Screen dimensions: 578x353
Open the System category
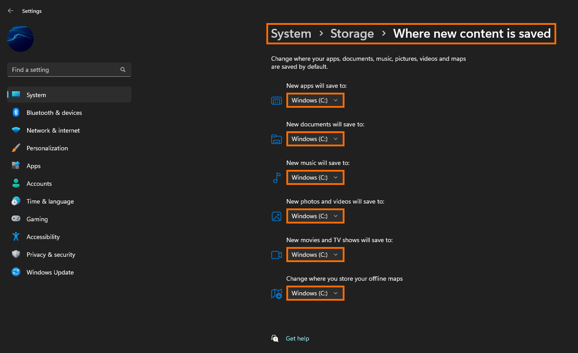(69, 95)
